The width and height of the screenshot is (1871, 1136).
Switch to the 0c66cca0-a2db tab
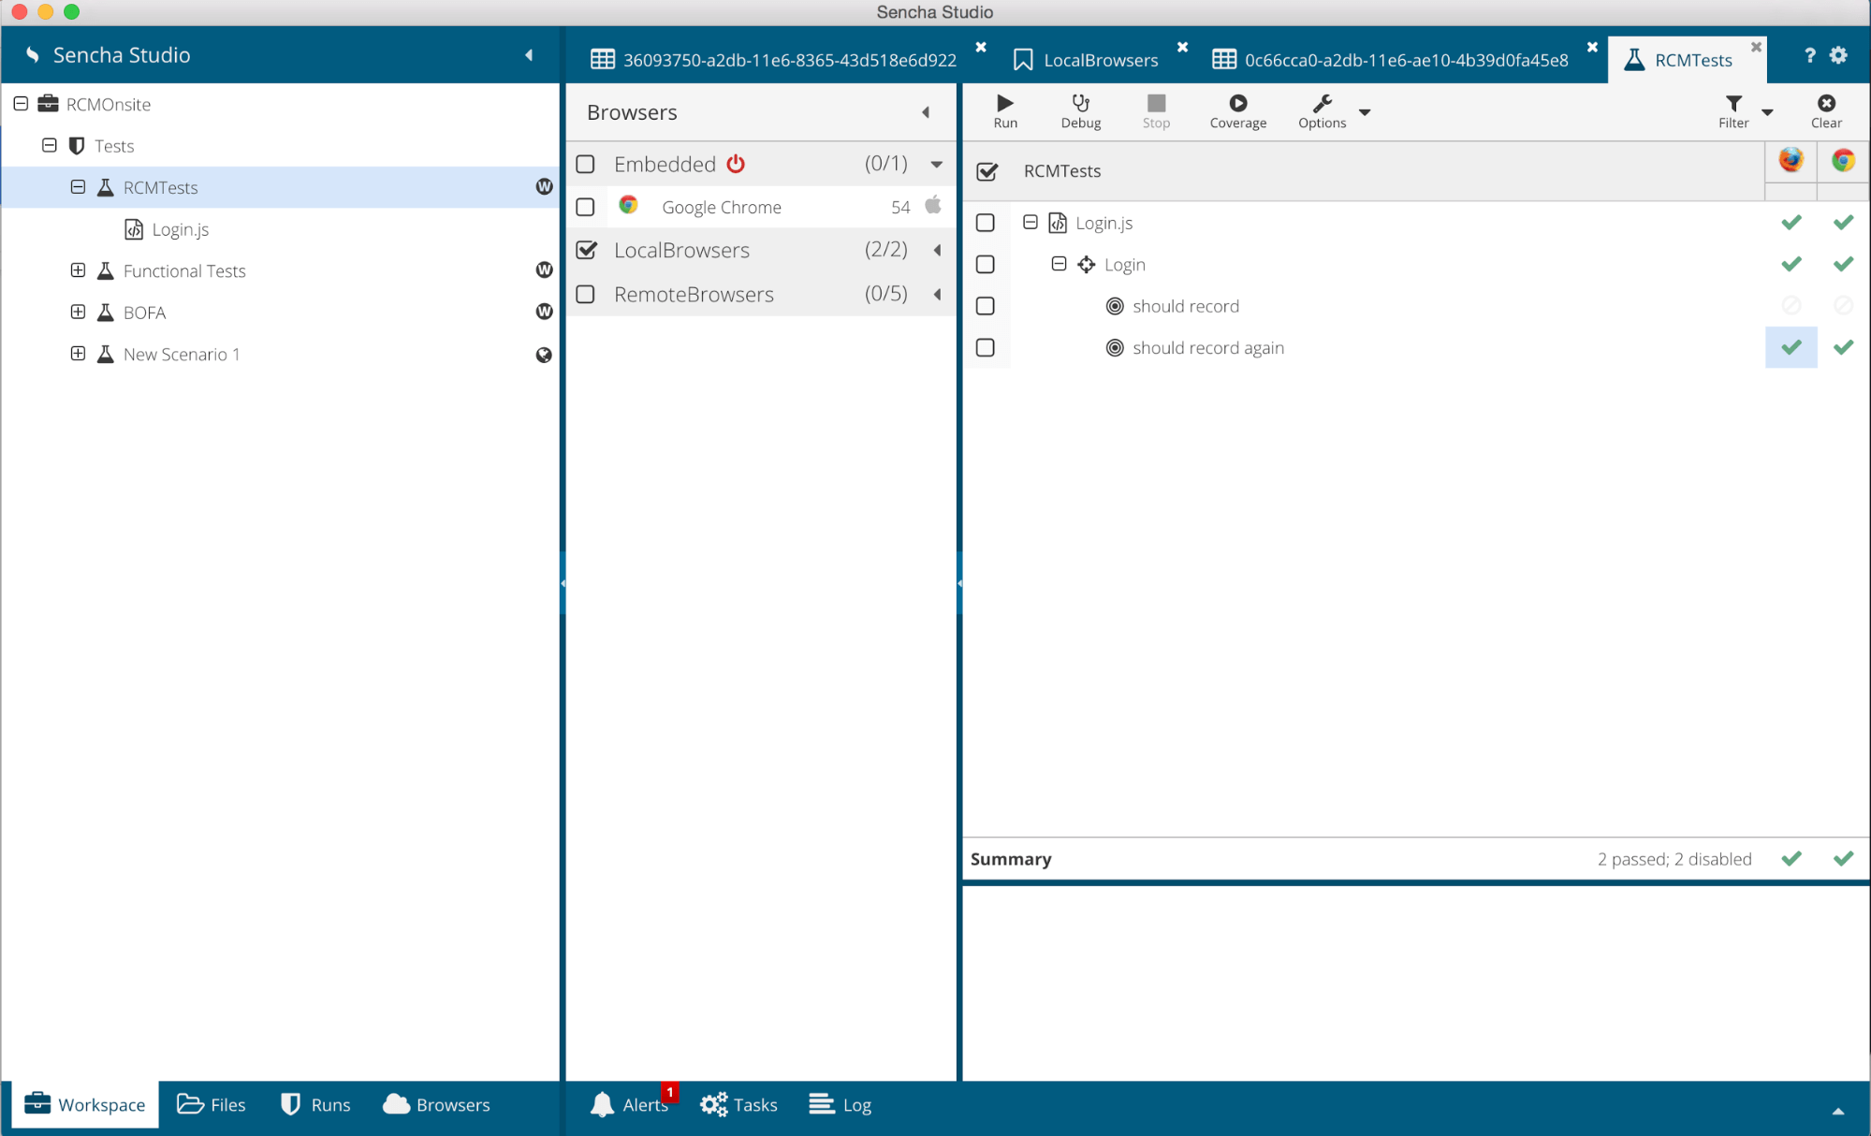coord(1390,60)
